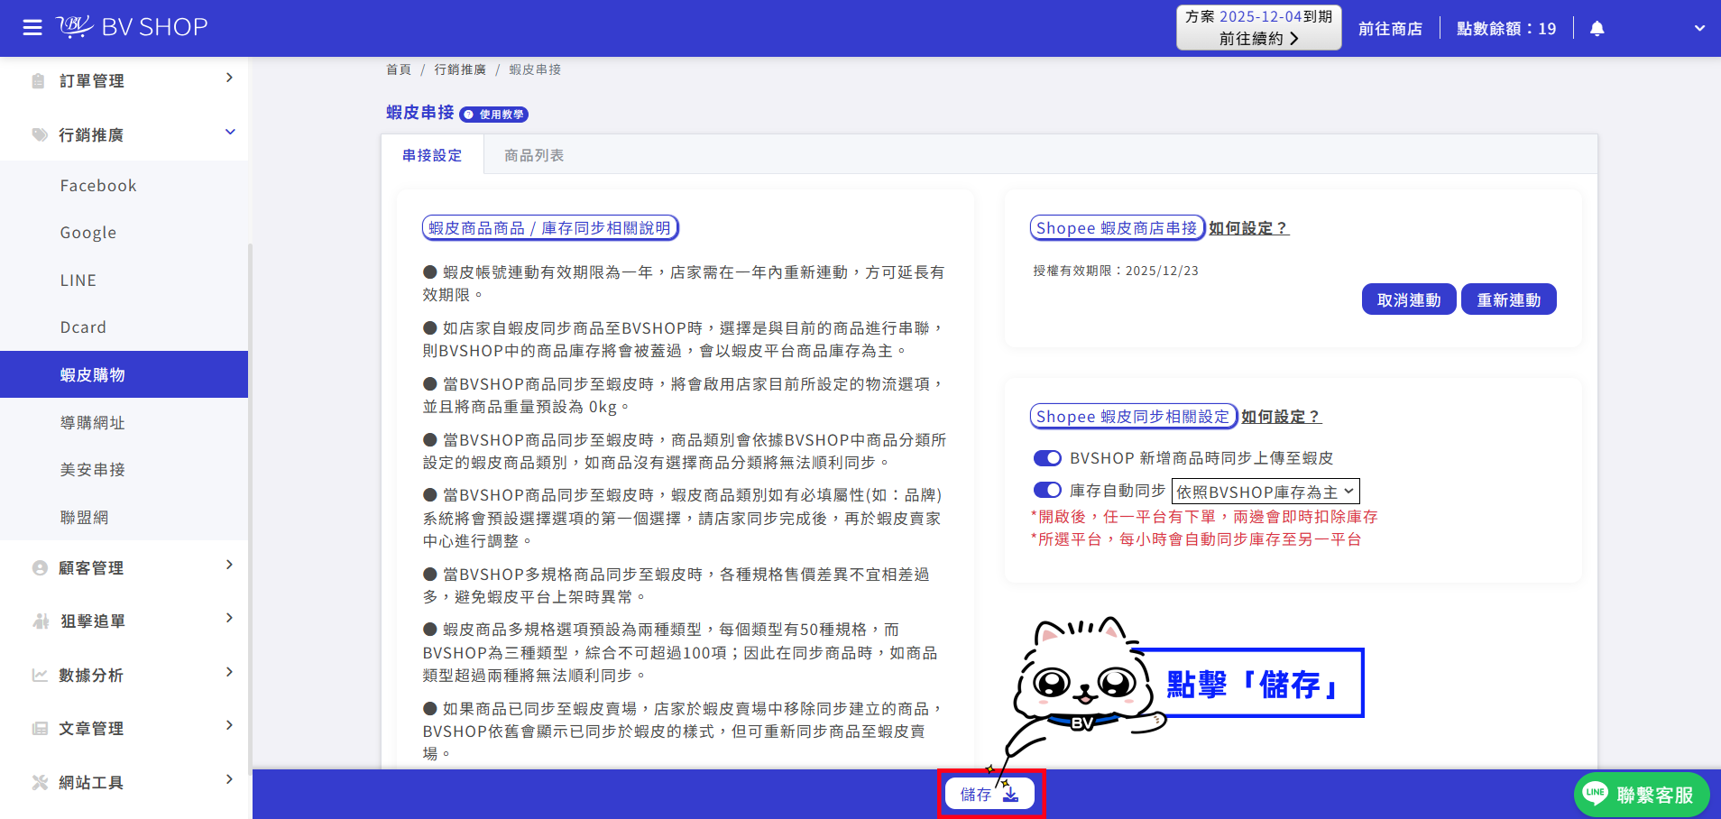Click the 網站工具 wrench icon
Screen dimensions: 1721x819
pyautogui.click(x=40, y=783)
